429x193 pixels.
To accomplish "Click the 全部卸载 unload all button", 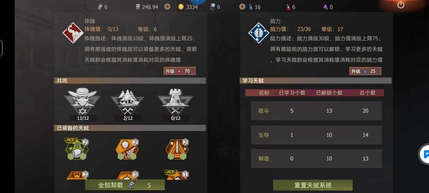I will click(x=125, y=185).
